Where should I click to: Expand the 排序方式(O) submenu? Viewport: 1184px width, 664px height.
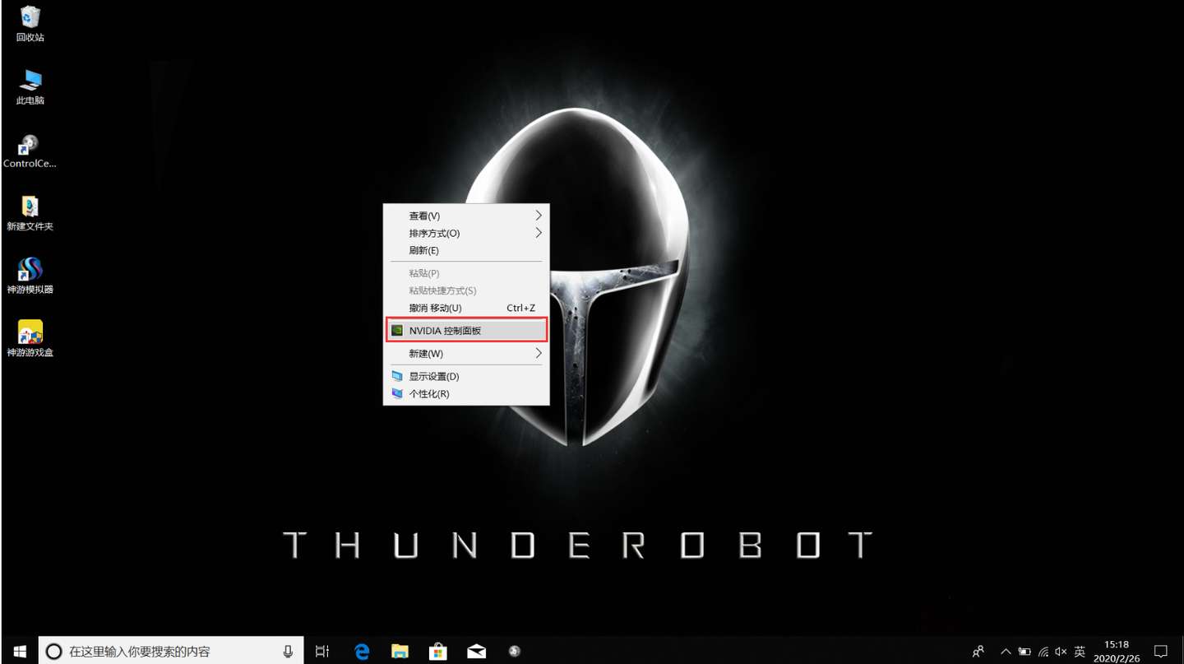[466, 233]
